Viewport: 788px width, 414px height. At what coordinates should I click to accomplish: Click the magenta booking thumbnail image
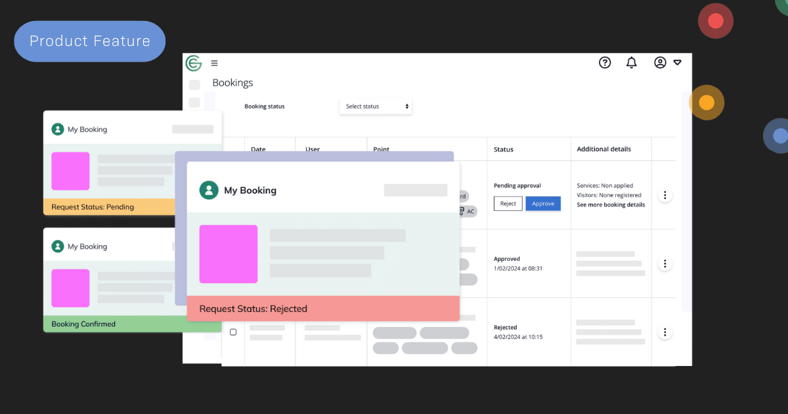point(228,254)
